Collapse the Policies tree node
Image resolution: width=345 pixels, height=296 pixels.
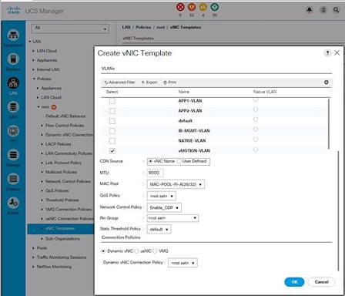(x=34, y=79)
